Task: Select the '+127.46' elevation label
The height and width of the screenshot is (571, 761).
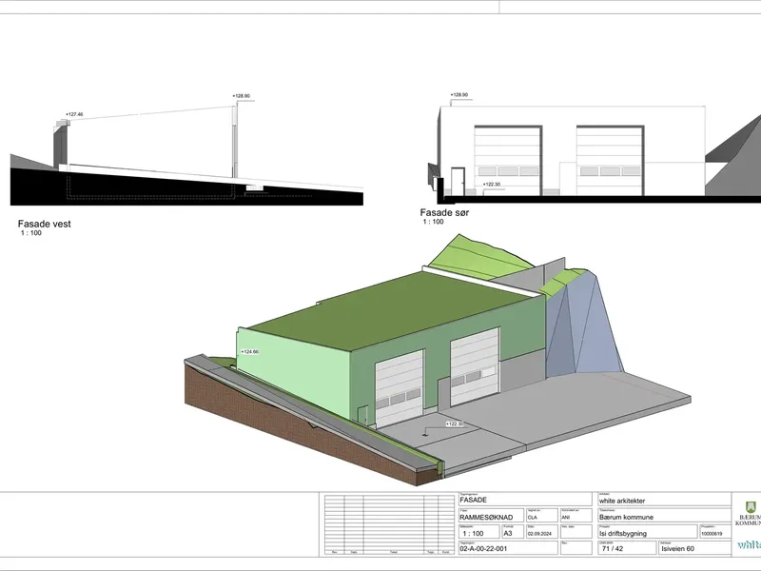Action: (x=74, y=114)
